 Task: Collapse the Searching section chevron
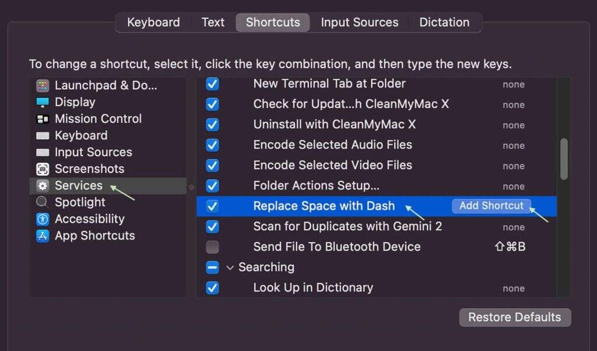click(230, 268)
